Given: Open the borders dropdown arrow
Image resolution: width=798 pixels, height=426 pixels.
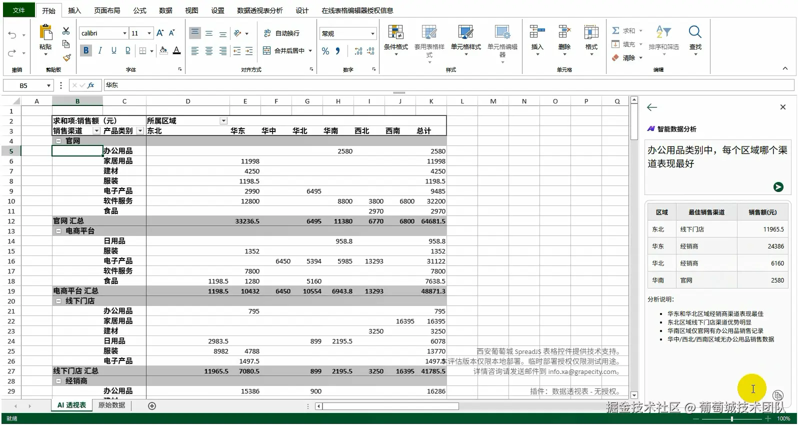Looking at the screenshot, I should point(151,50).
